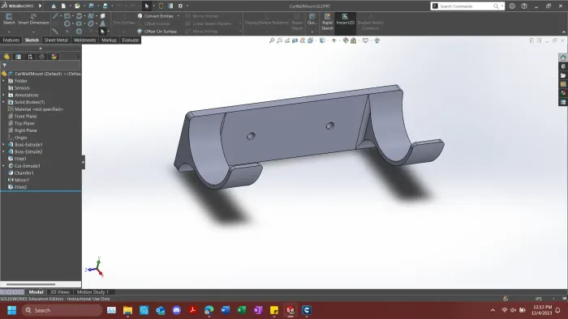Click the Save icon
568x319 pixels.
(91, 6)
